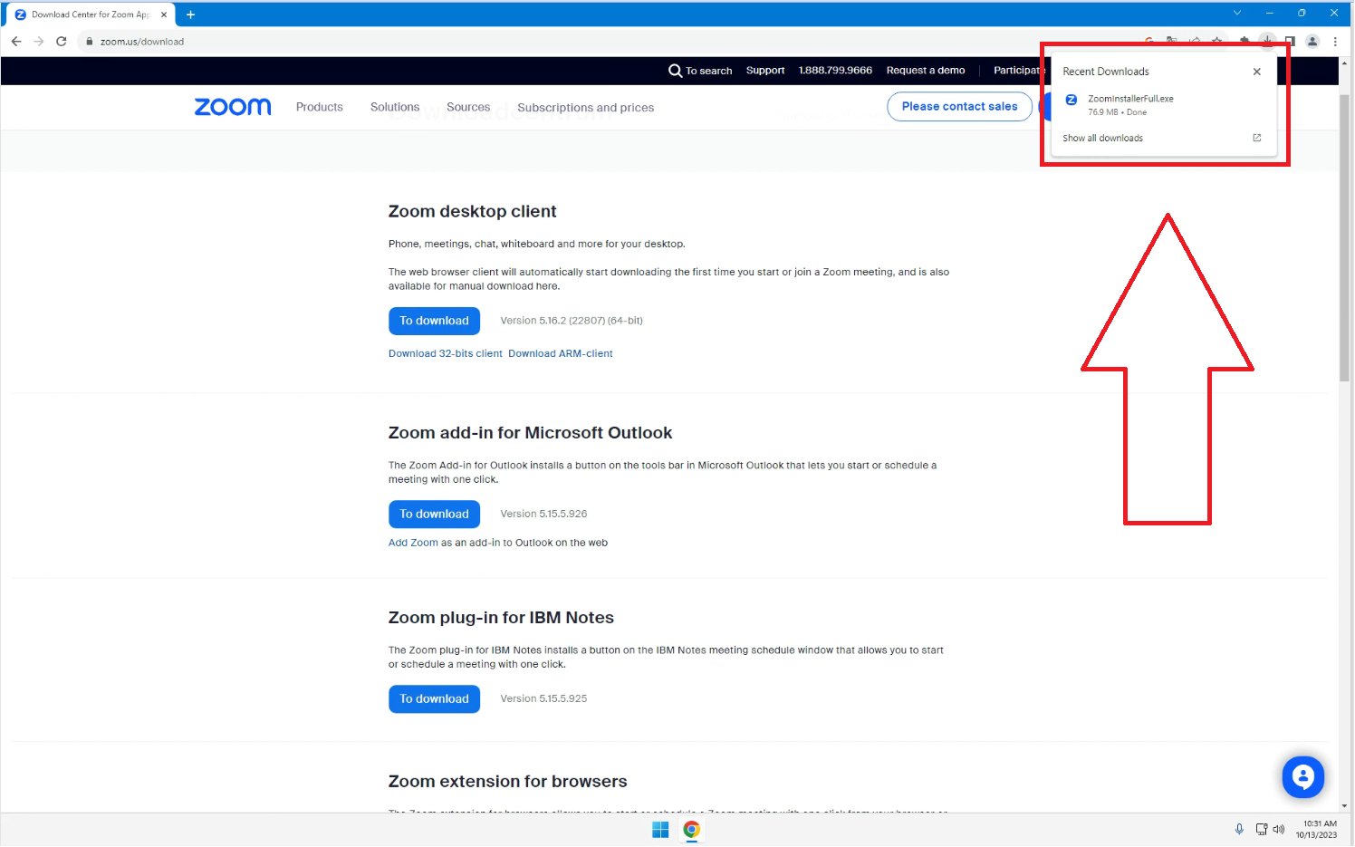Click the magnifier To search icon
The width and height of the screenshot is (1355, 847).
(x=675, y=71)
